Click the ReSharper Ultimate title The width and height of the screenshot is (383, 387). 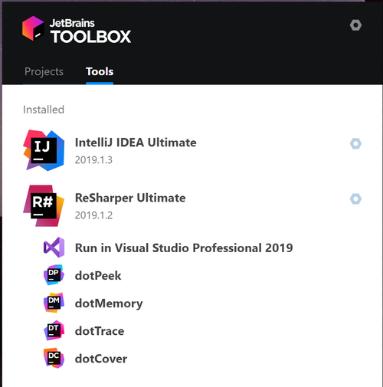(130, 198)
